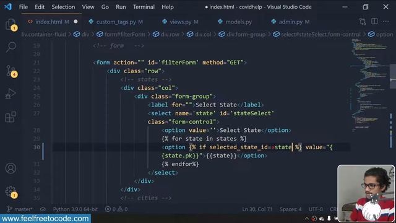The width and height of the screenshot is (396, 223).
Task: Click the master branch status item
Action: (20, 209)
